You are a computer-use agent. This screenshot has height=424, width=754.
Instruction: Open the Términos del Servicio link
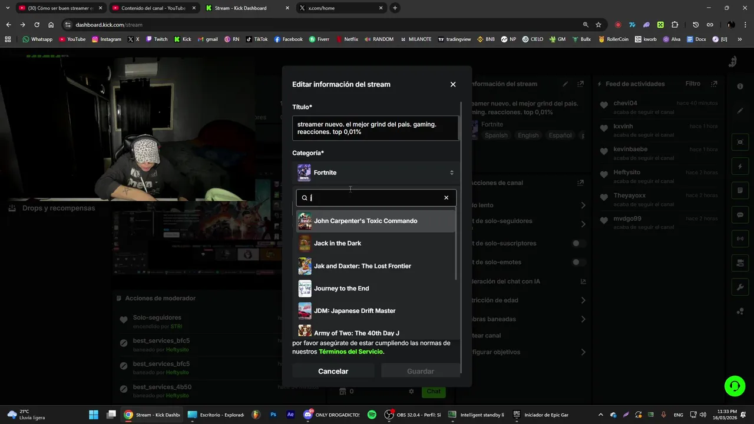[350, 352]
